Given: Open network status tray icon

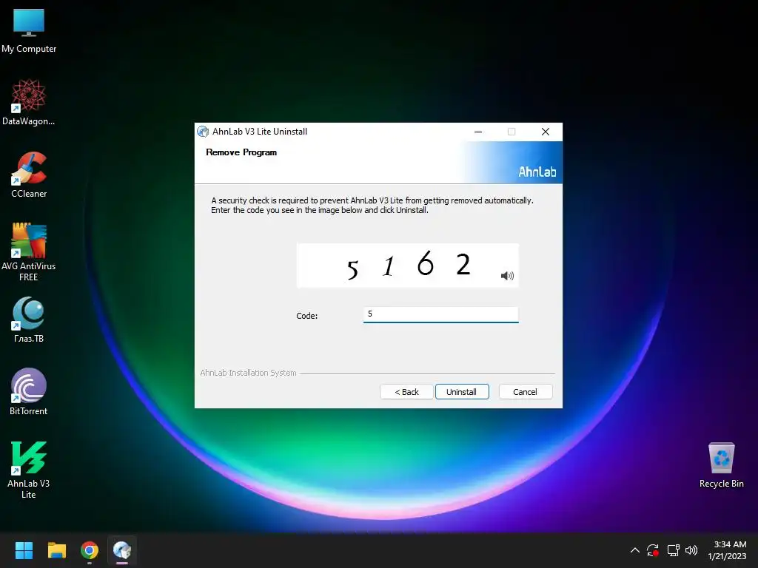Looking at the screenshot, I should 673,550.
